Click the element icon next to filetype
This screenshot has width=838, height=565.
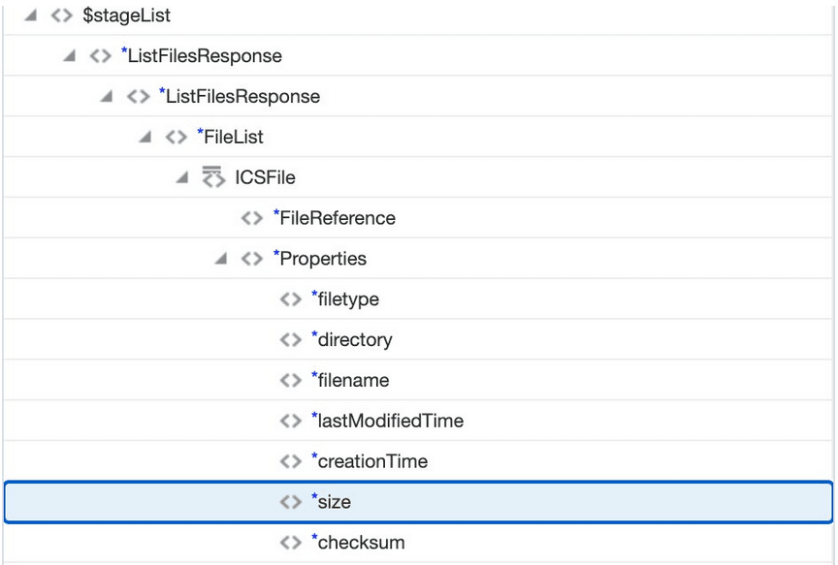tap(289, 298)
